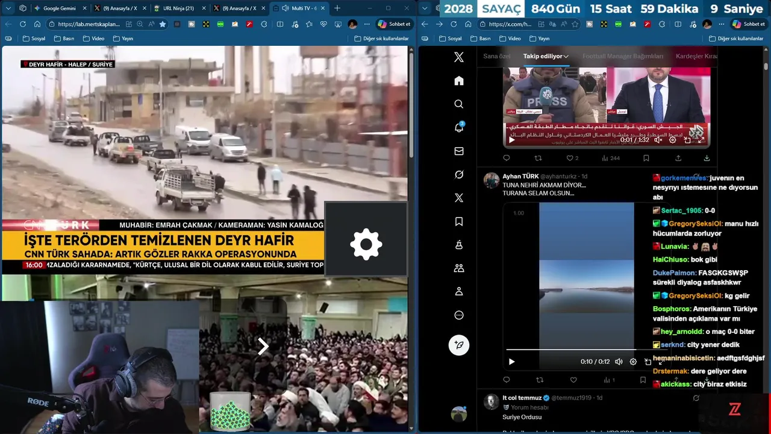771x434 pixels.
Task: Open settings of Ayhan TÜRK video
Action: tap(633, 362)
